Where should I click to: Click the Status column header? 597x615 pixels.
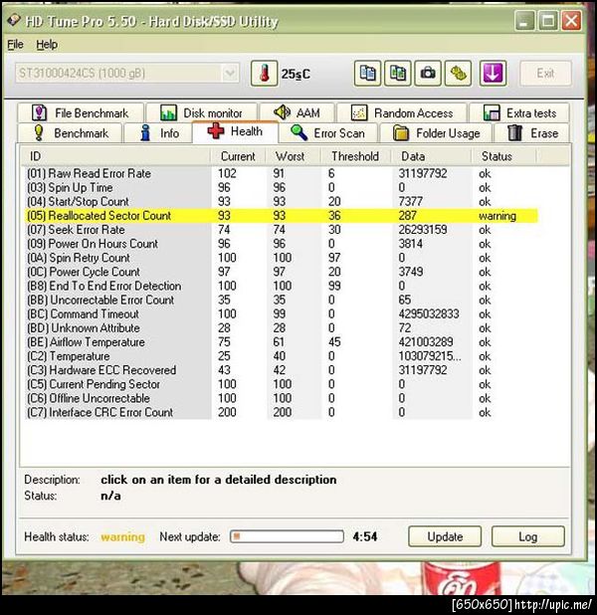click(503, 156)
